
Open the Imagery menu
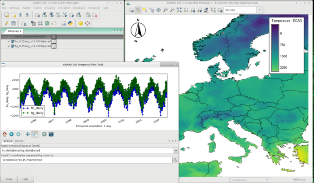50,8
